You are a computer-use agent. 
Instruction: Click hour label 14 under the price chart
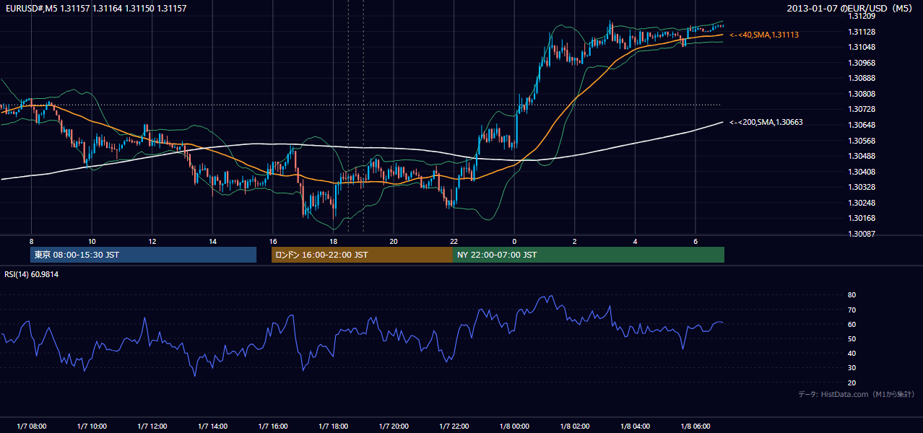[x=212, y=241]
